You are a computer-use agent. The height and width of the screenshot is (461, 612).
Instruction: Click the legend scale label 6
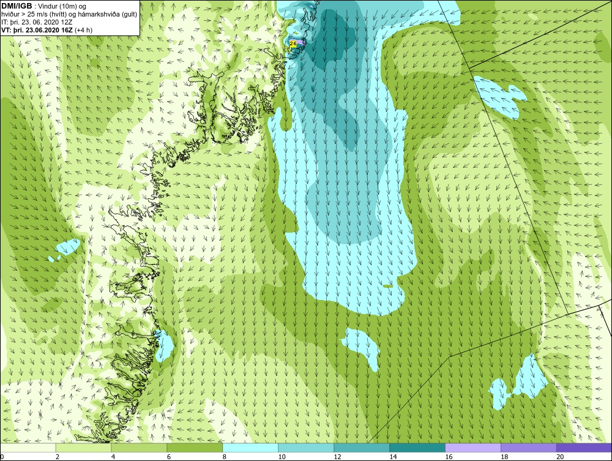(169, 456)
